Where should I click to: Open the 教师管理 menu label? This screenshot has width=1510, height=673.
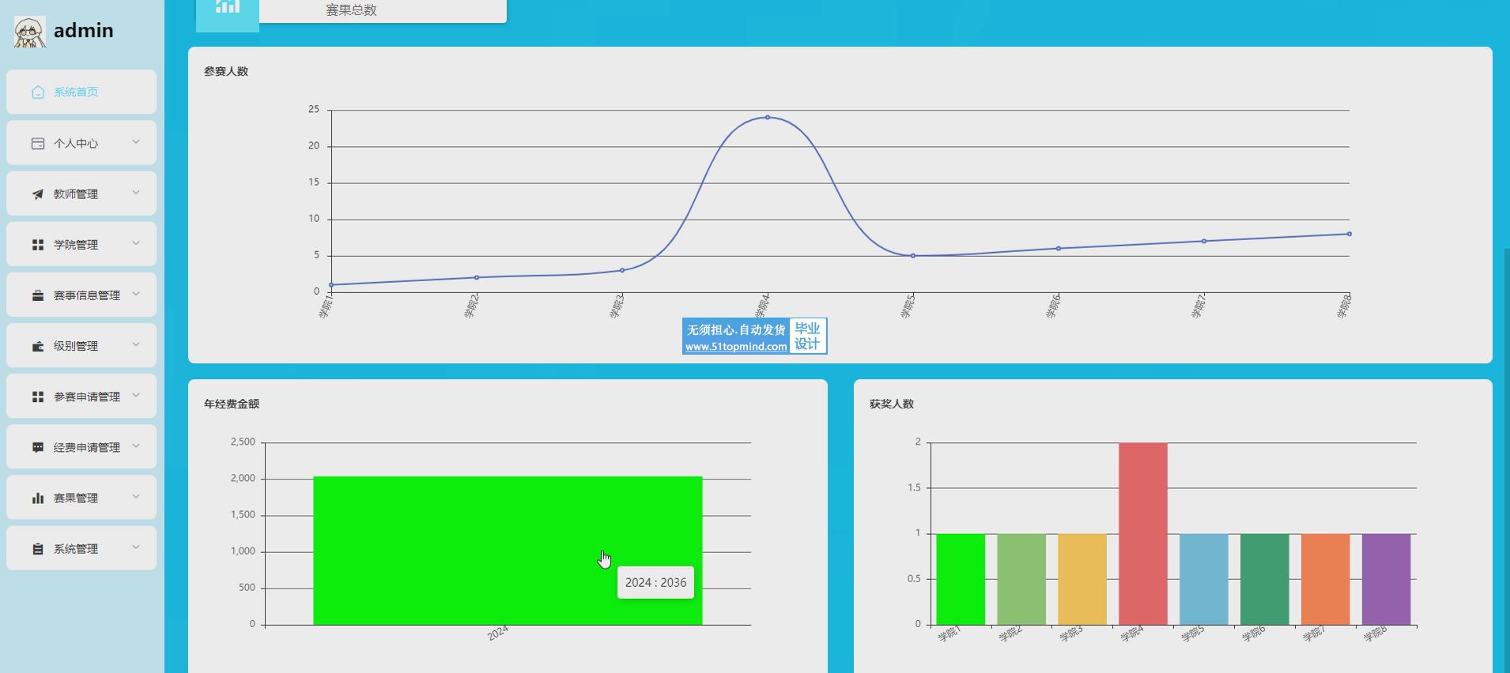click(x=76, y=194)
